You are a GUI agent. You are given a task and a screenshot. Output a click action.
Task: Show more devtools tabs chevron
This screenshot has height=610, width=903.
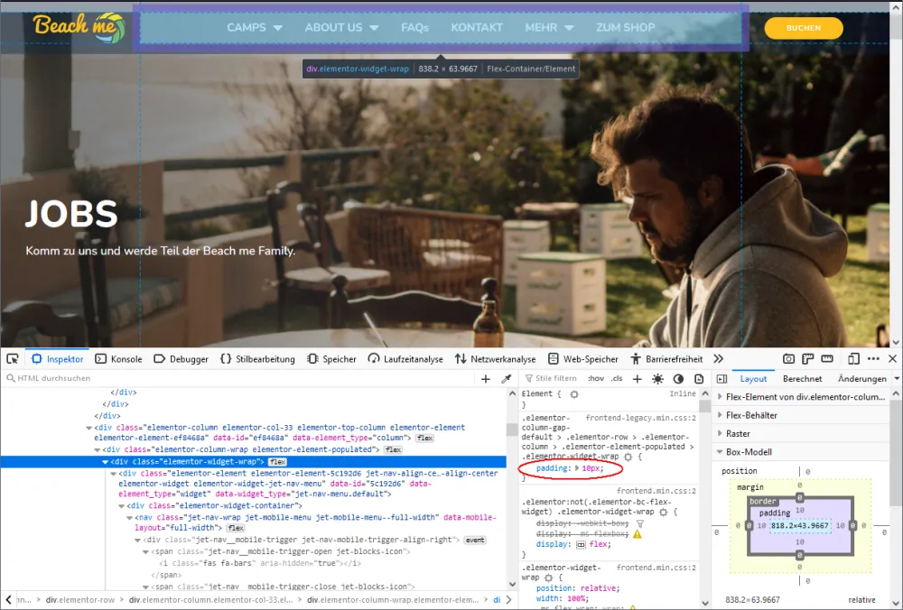[718, 359]
